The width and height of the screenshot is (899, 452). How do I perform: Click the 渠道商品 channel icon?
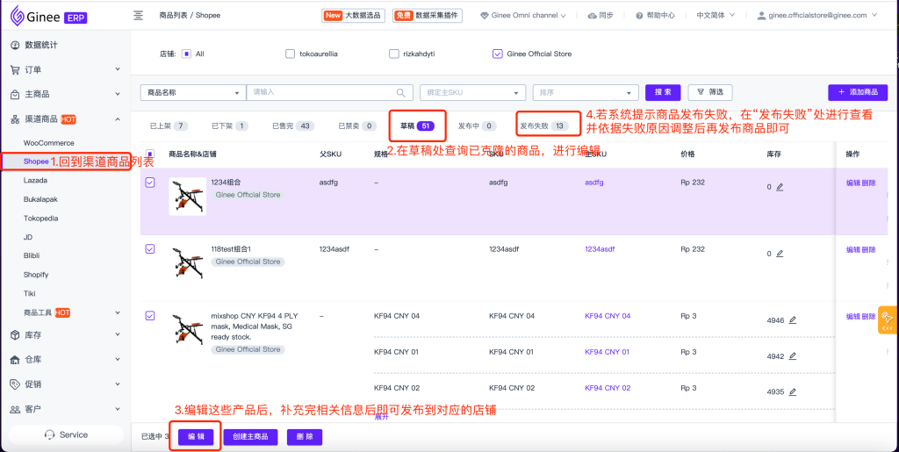pyautogui.click(x=16, y=119)
